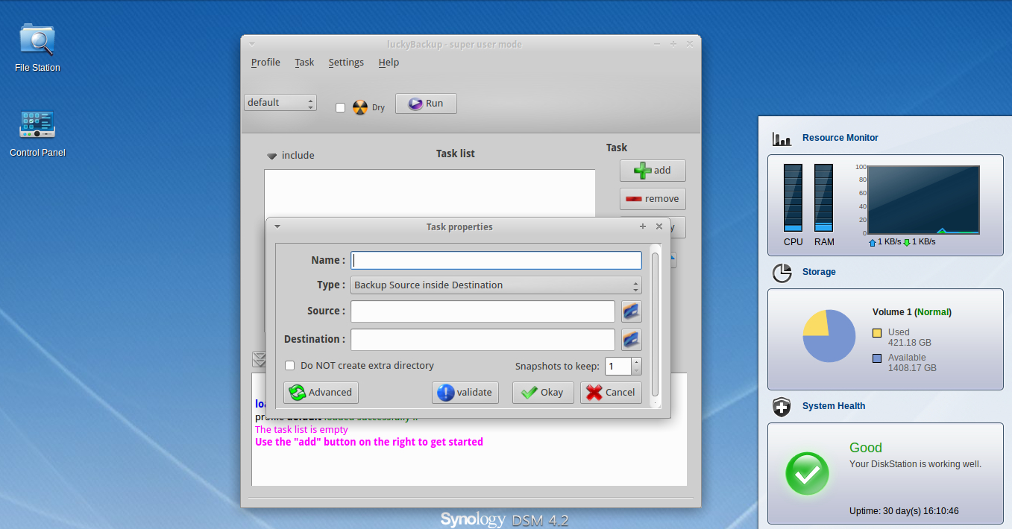Click 'Your DiskStation is working well' text
This screenshot has height=529, width=1012.
click(915, 463)
